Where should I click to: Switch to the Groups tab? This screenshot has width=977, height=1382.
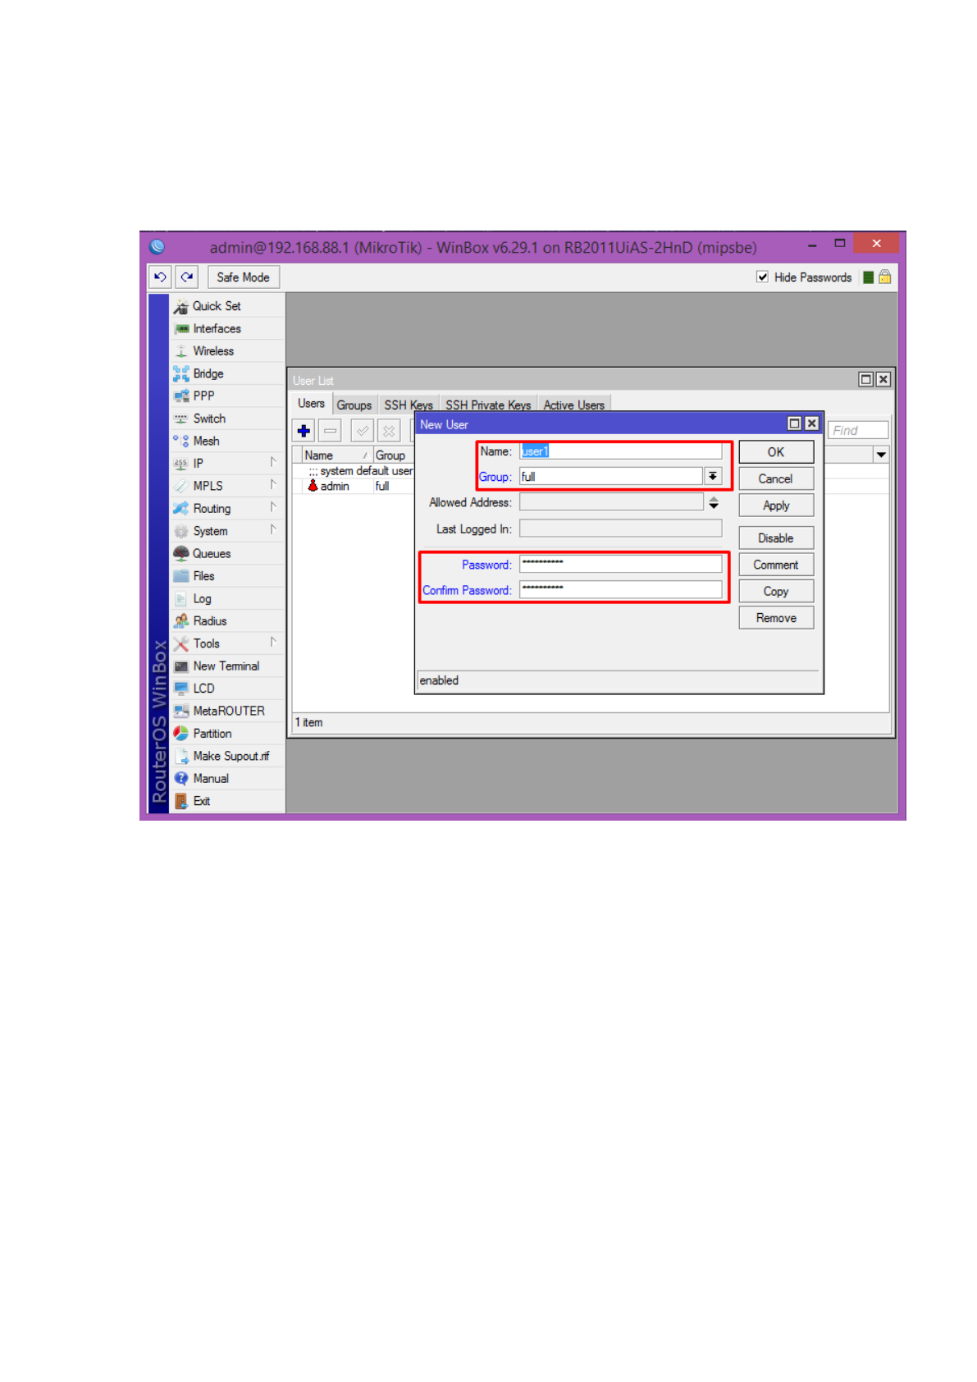354,405
